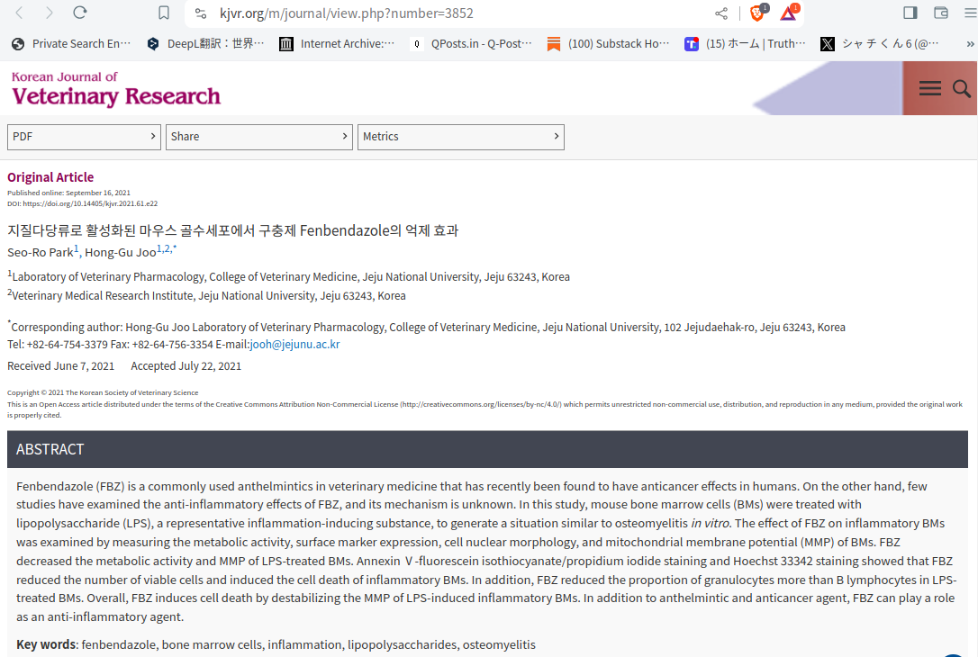Click Published online: September 16, 2021
This screenshot has height=657, width=978.
click(x=68, y=193)
